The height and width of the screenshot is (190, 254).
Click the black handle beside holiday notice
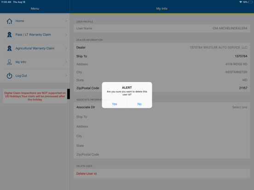[x=69, y=94]
